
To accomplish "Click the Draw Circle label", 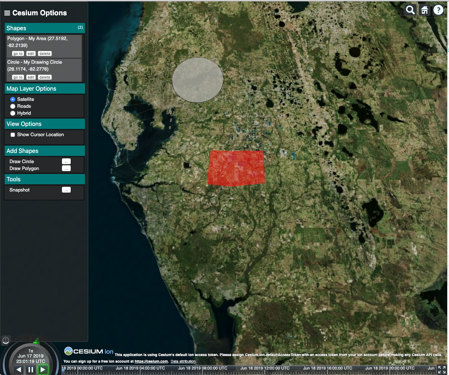I will point(22,161).
